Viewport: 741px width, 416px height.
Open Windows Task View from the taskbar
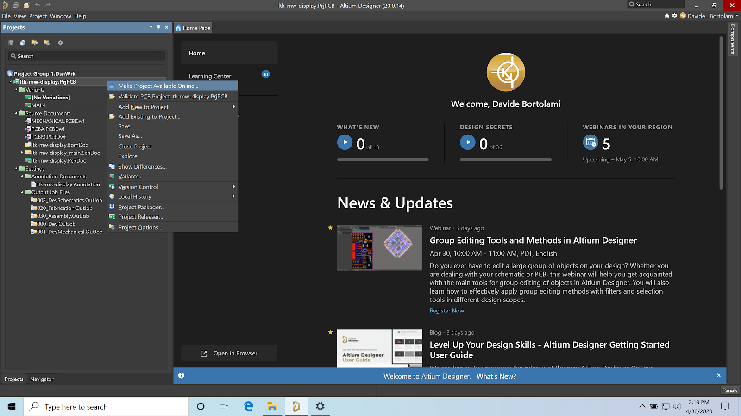(x=224, y=406)
